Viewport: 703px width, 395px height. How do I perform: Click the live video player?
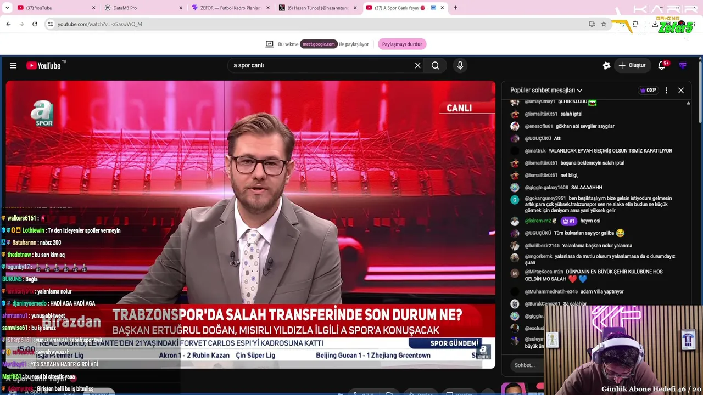click(x=250, y=224)
